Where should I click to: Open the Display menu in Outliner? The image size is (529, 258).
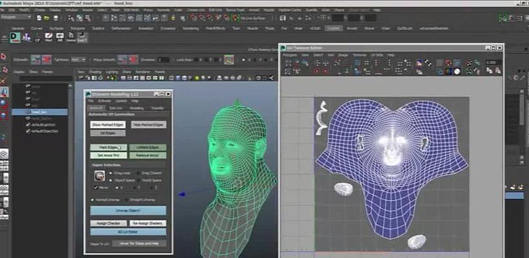(x=18, y=72)
